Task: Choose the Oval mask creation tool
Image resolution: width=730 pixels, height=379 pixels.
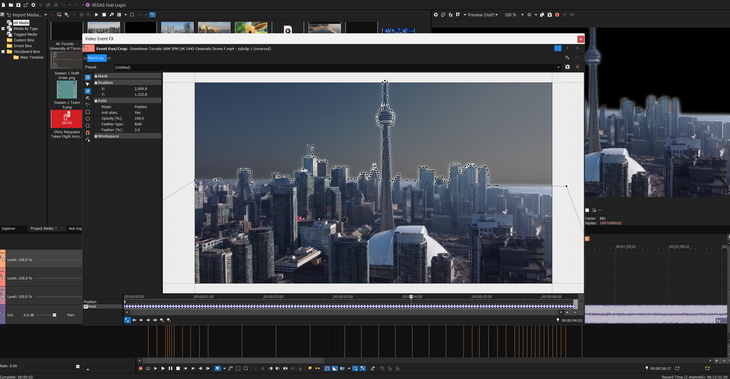Action: (x=88, y=119)
